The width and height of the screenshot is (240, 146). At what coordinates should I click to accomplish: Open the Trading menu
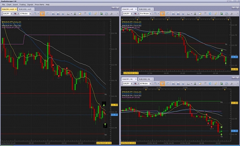click(x=23, y=5)
